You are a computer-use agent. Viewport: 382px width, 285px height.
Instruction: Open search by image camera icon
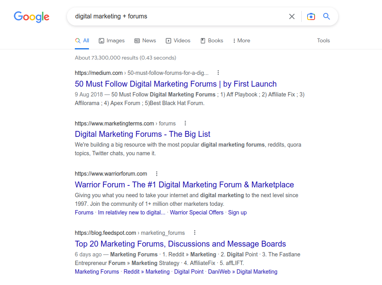pyautogui.click(x=311, y=16)
